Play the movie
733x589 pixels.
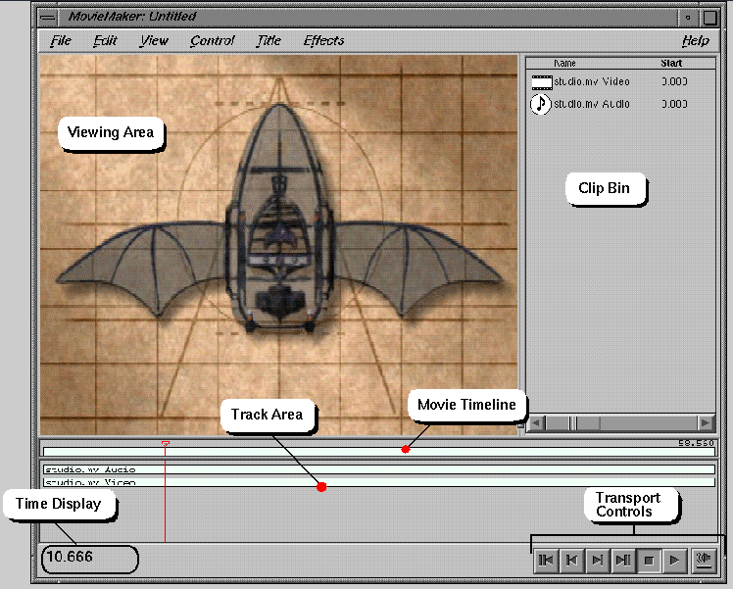(674, 560)
